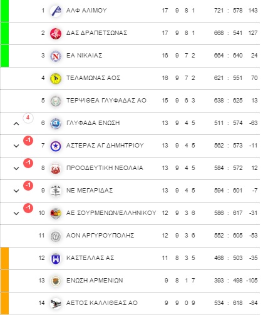This screenshot has height=315, width=263.
Task: Open the ΕΑ ΝΙΚΑΙΑΣ club crest
Action: [x=56, y=56]
